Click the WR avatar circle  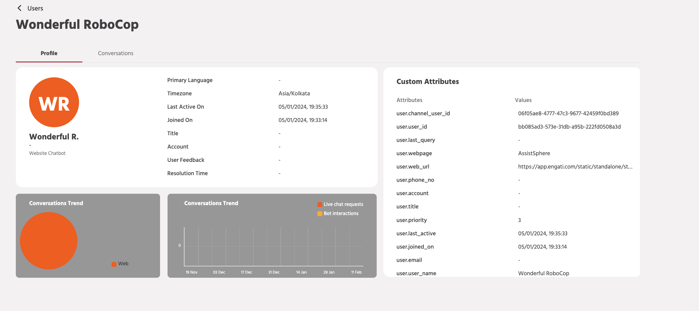(x=54, y=102)
